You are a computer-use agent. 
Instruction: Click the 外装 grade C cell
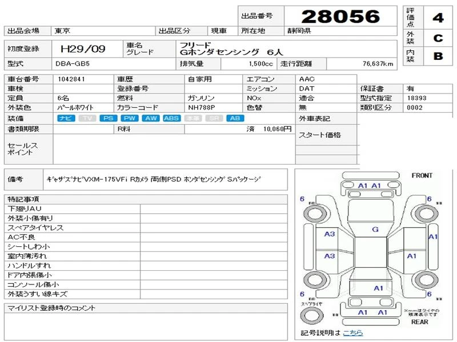tap(438, 38)
